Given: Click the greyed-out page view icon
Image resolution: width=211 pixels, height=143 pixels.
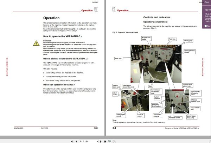Looking at the screenshot, I should click(114, 141).
